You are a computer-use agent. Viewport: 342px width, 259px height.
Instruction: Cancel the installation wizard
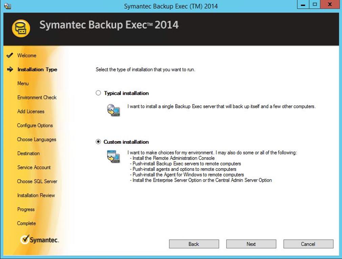[308, 244]
